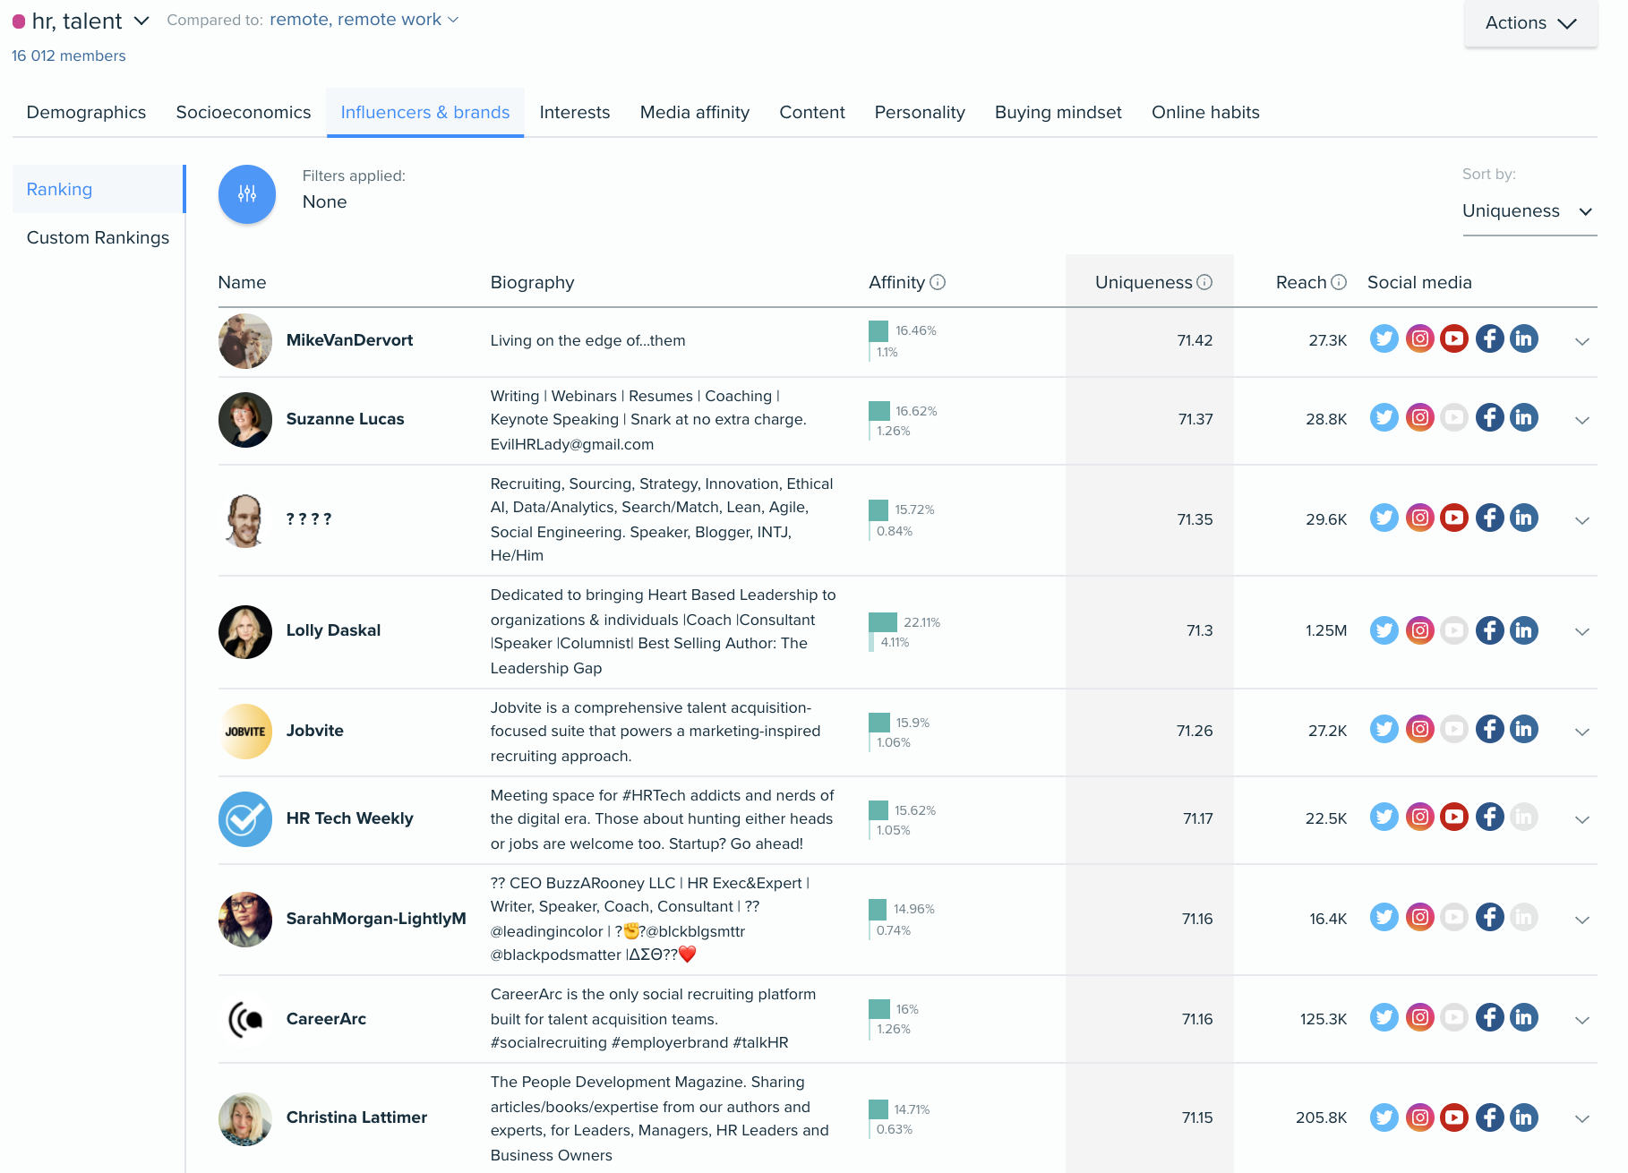Open Custom Rankings in the sidebar
The image size is (1628, 1173).
[x=98, y=237]
